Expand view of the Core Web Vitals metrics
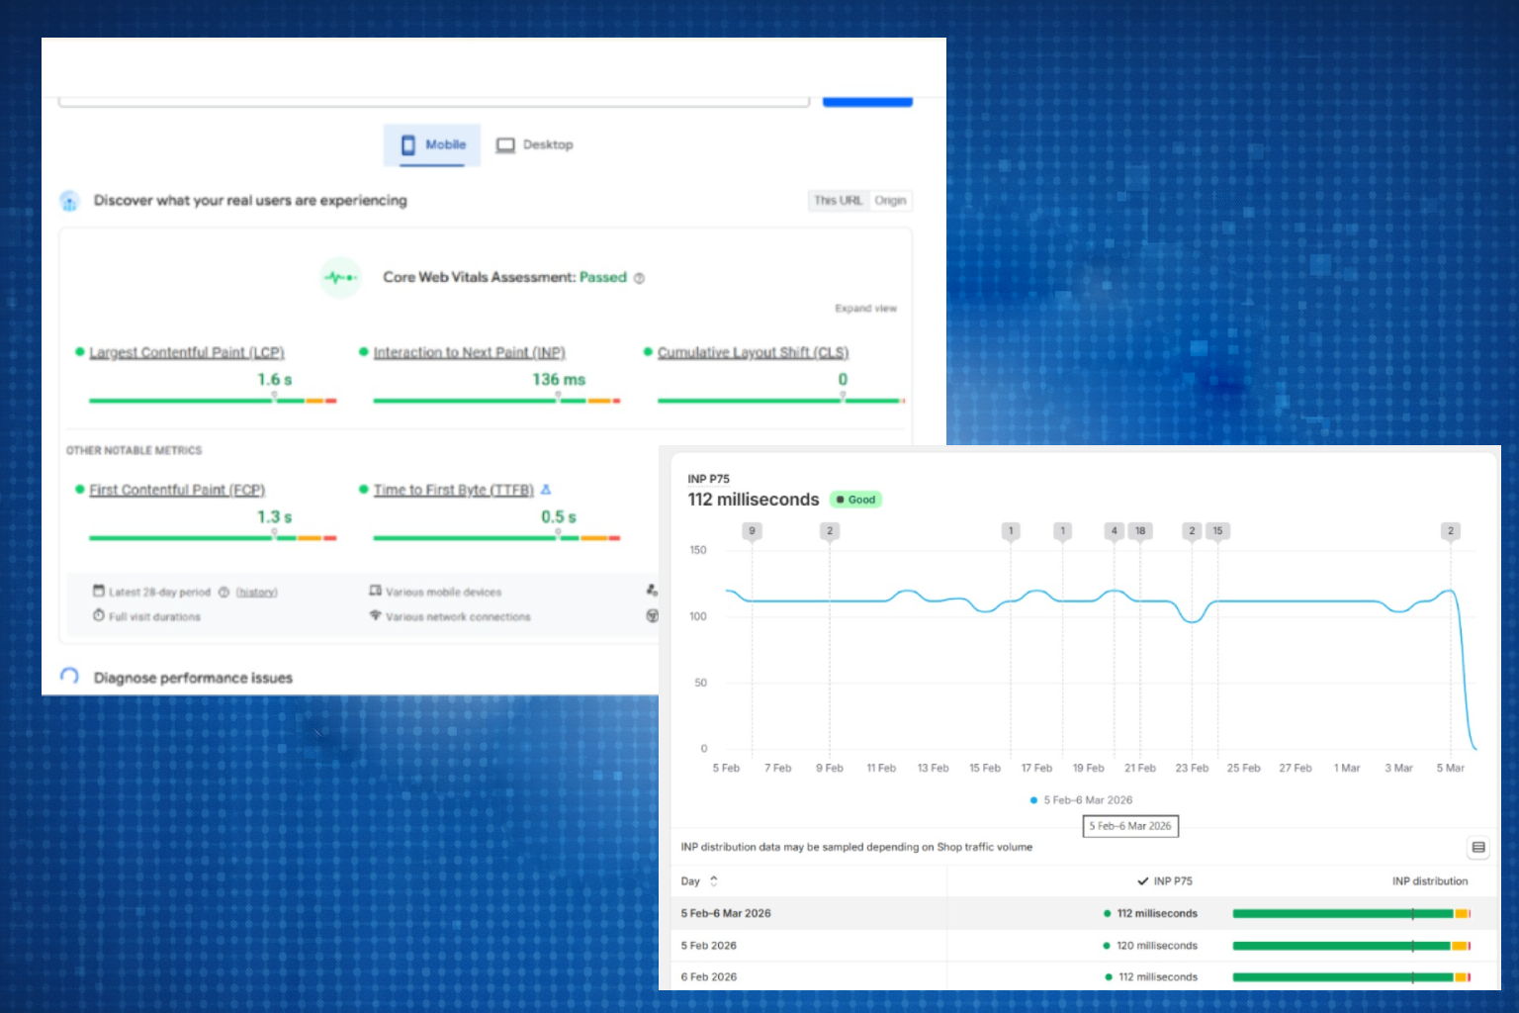1519x1013 pixels. pyautogui.click(x=865, y=308)
